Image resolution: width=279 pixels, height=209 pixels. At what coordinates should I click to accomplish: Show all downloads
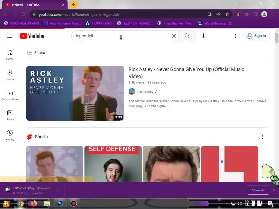(258, 190)
